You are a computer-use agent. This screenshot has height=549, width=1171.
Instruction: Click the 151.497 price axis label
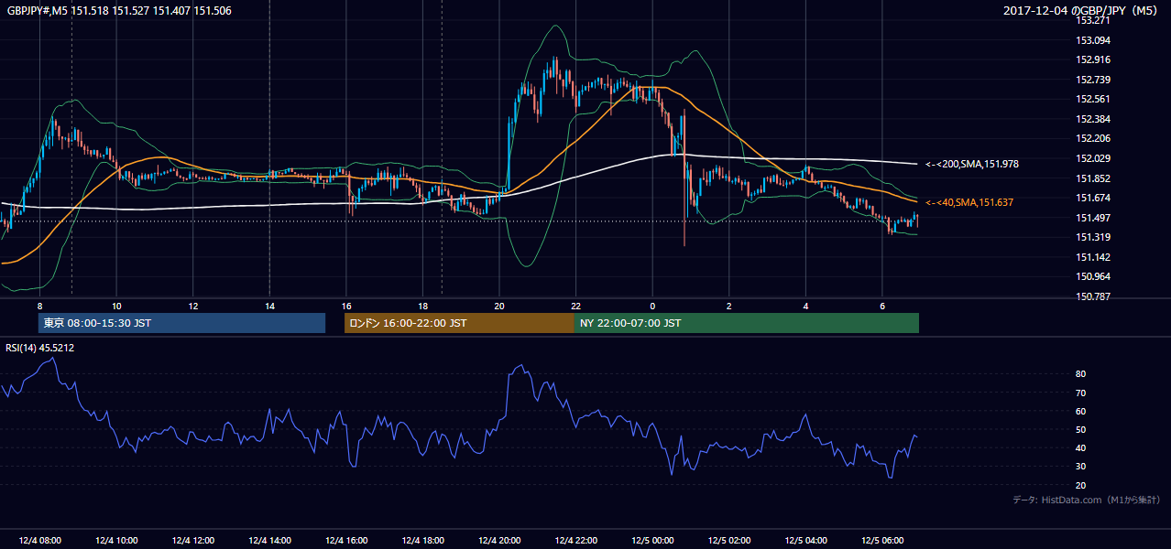1093,218
